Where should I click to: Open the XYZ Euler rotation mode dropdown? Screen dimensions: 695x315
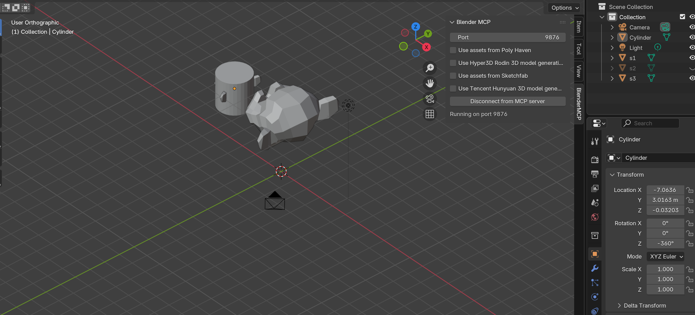click(x=665, y=256)
